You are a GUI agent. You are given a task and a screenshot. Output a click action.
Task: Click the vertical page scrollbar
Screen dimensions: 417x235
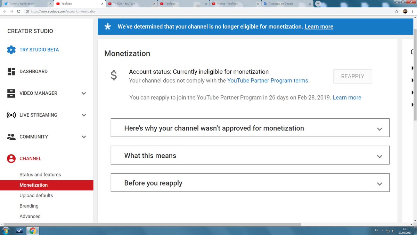click(x=415, y=75)
